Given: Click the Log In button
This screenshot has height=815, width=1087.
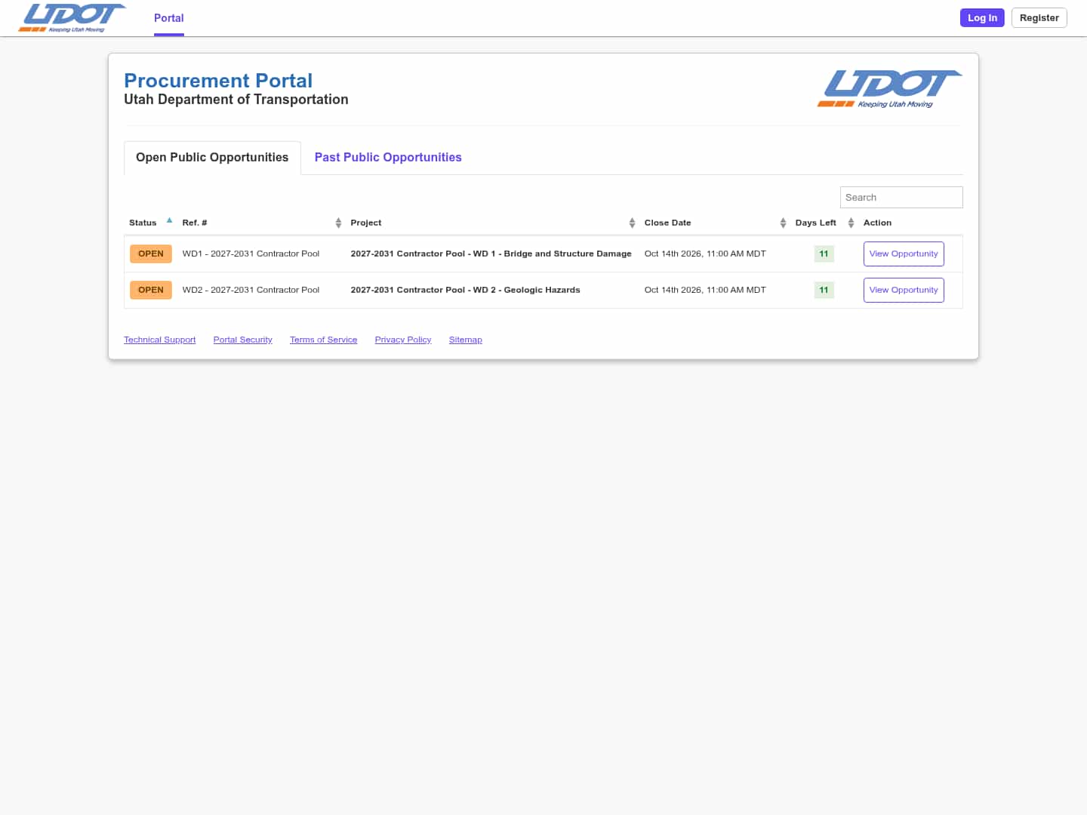Looking at the screenshot, I should pos(982,18).
